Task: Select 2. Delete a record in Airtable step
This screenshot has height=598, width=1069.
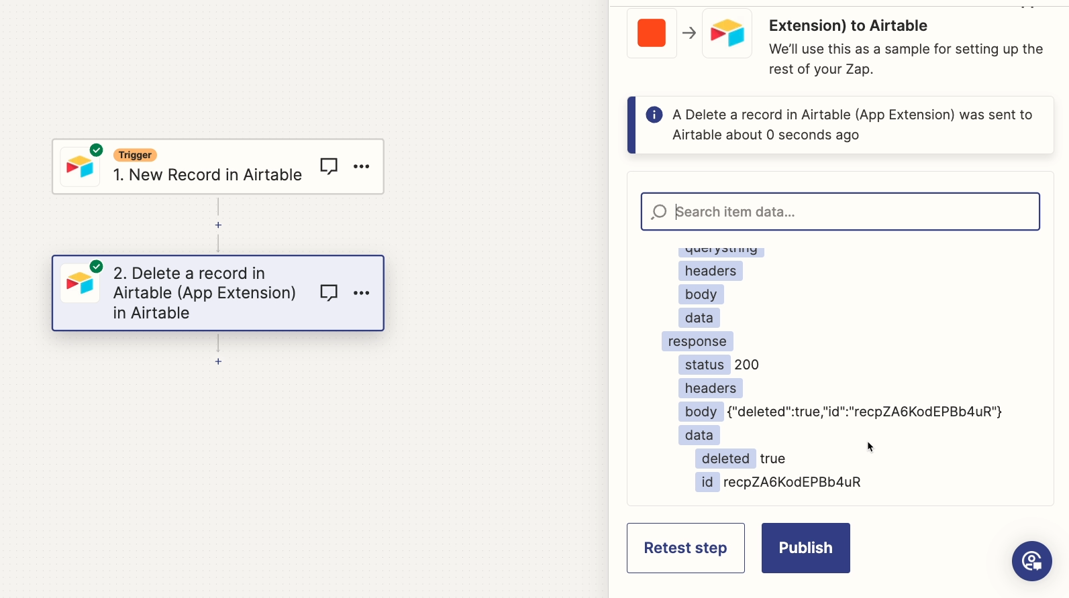Action: click(x=218, y=293)
